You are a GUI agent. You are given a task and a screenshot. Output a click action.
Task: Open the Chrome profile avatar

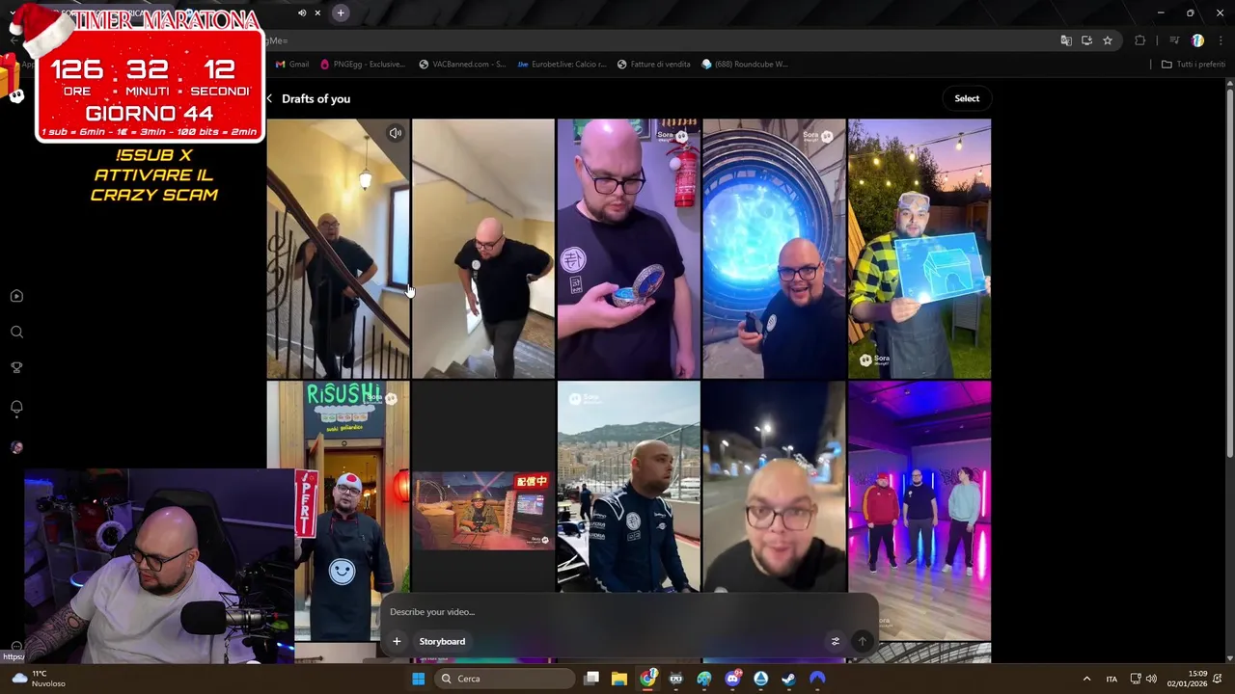pos(1197,40)
